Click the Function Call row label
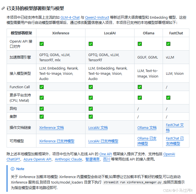Viewport: 196px width, 194px height. [x=20, y=87]
